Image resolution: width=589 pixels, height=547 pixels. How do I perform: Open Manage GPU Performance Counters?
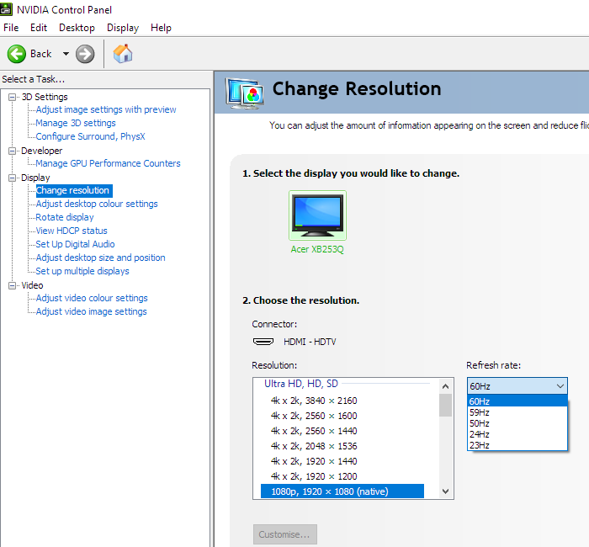point(108,163)
